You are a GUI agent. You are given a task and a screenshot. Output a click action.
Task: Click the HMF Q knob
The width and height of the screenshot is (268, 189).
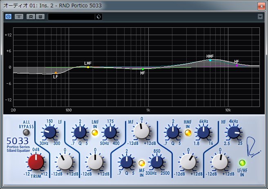[x=173, y=132]
